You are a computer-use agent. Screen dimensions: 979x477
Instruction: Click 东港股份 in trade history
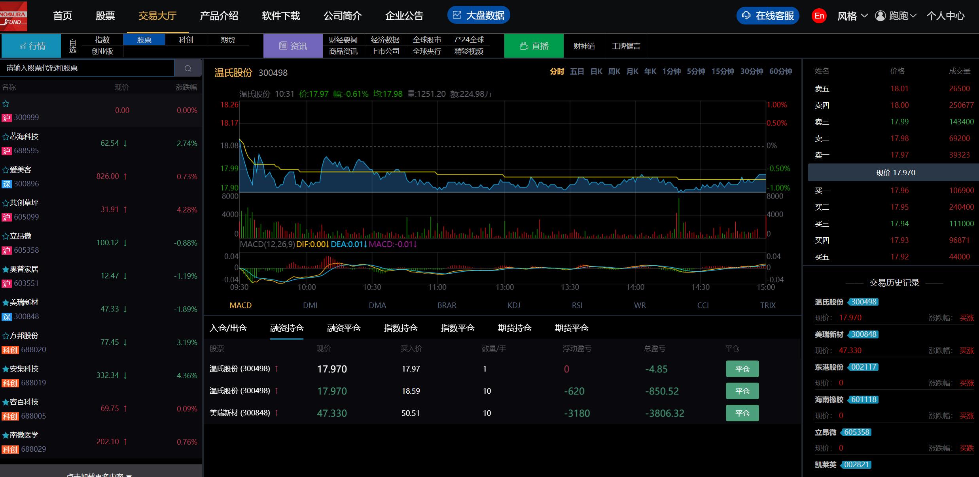(829, 367)
